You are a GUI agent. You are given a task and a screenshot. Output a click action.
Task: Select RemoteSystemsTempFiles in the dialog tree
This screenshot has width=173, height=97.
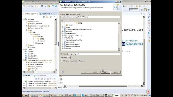[x=74, y=40]
